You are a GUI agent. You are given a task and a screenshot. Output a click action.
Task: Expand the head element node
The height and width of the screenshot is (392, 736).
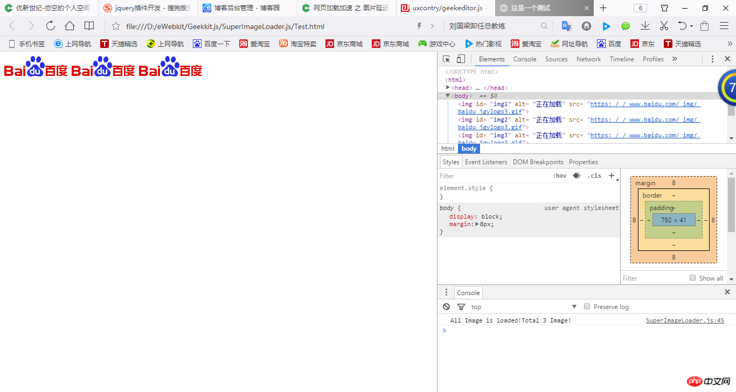click(448, 87)
